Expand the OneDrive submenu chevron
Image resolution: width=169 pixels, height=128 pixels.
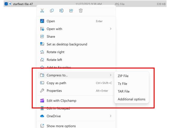pos(110,116)
